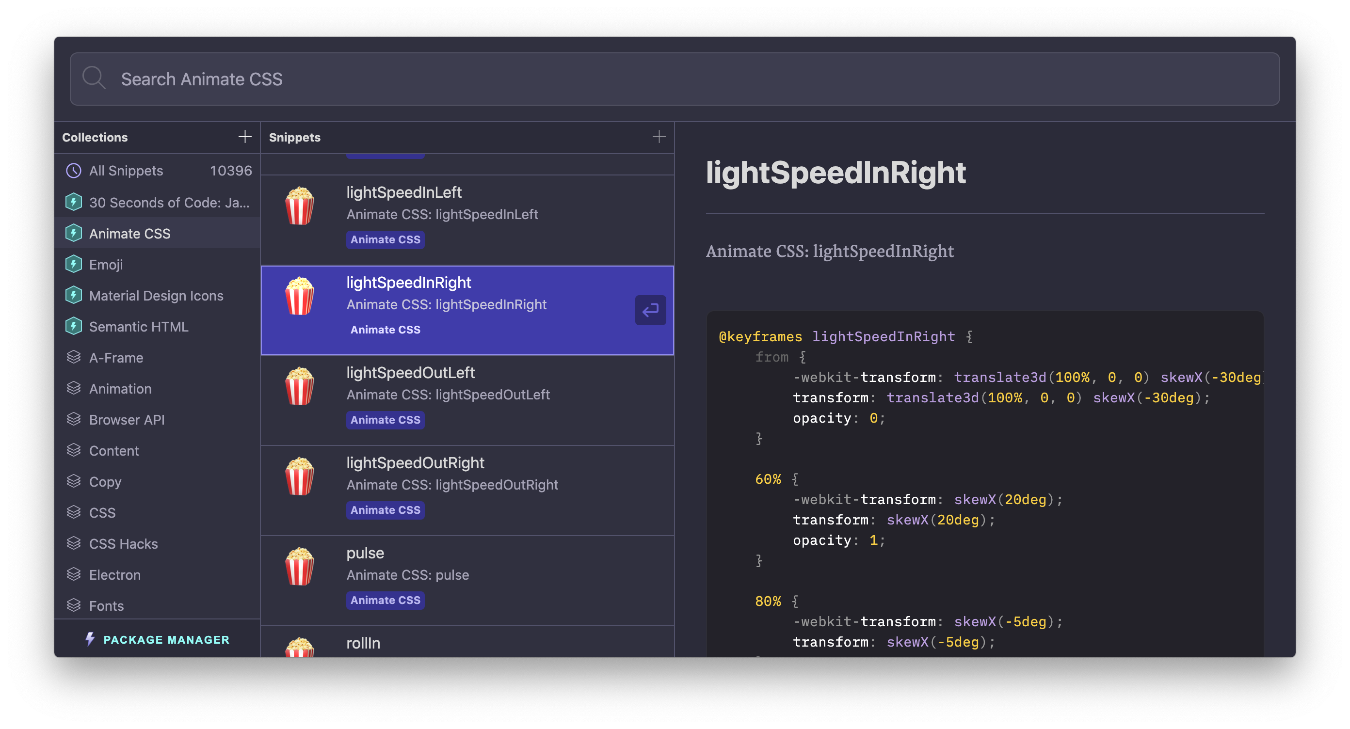The image size is (1350, 729).
Task: Select the Animation collection
Action: [x=157, y=389]
